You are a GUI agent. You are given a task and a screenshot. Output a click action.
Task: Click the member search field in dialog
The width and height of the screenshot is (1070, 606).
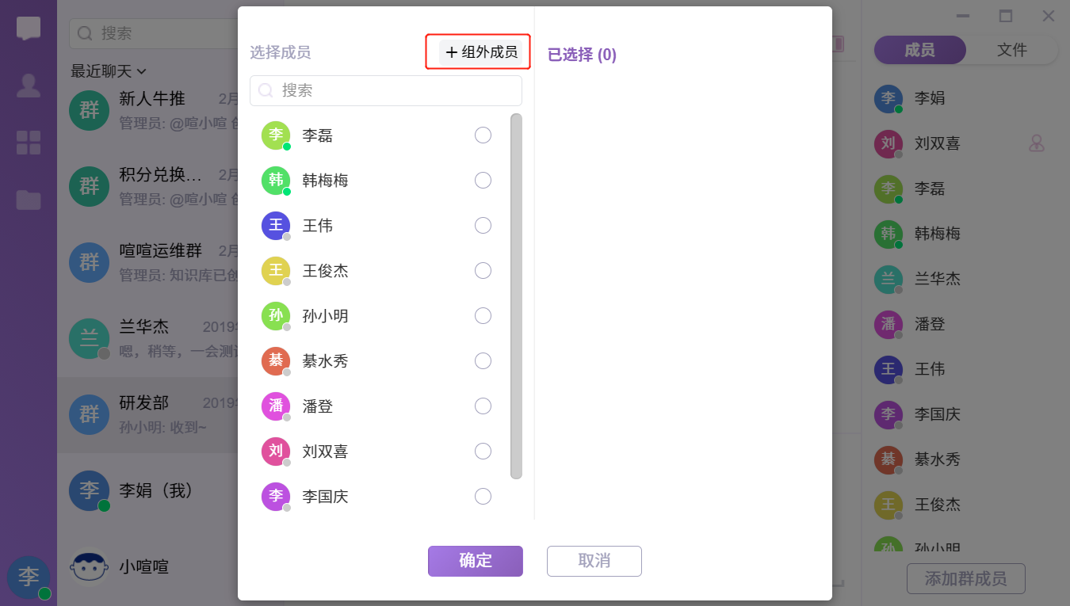point(386,90)
